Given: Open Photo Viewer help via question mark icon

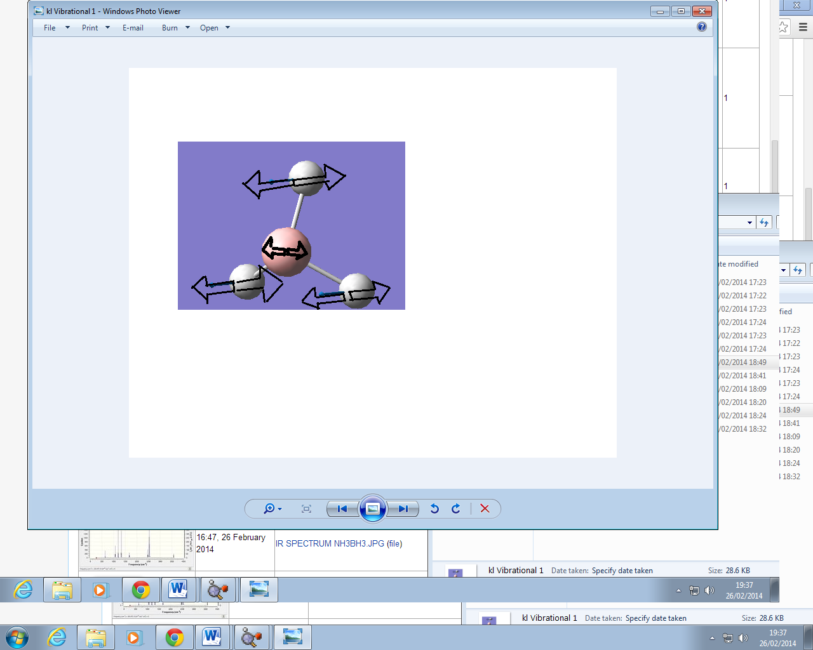Looking at the screenshot, I should point(702,27).
